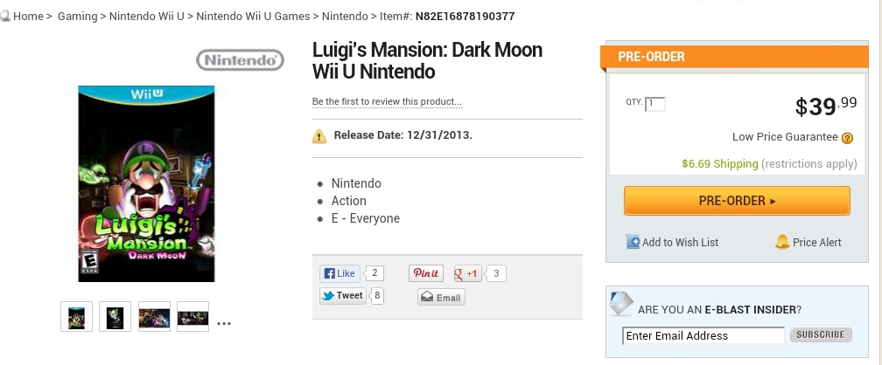Open the Gaming breadcrumb link
Screen dimensions: 882x365
[x=77, y=17]
